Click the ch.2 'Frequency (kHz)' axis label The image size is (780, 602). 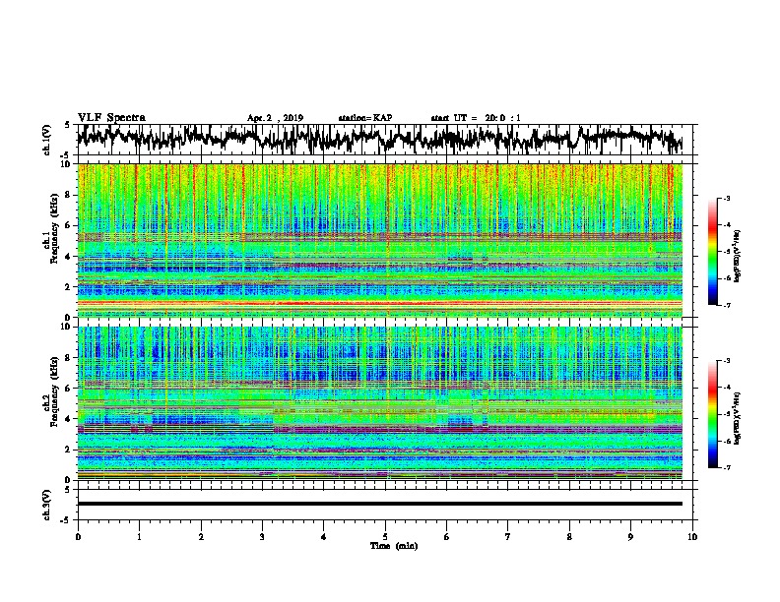(54, 391)
